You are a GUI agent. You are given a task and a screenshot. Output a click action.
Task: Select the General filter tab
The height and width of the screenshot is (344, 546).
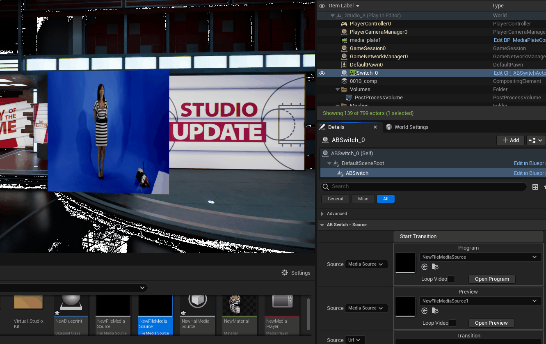tap(335, 199)
